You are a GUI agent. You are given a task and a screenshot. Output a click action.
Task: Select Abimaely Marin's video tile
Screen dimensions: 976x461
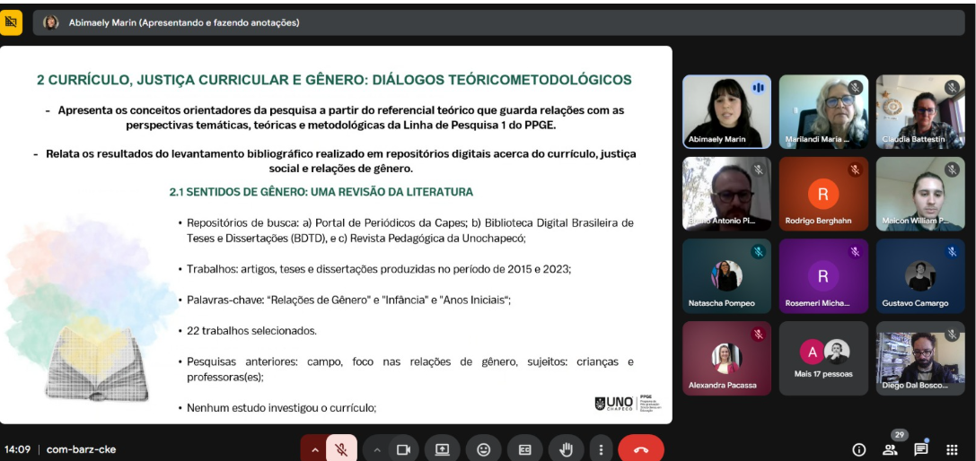[x=726, y=111]
